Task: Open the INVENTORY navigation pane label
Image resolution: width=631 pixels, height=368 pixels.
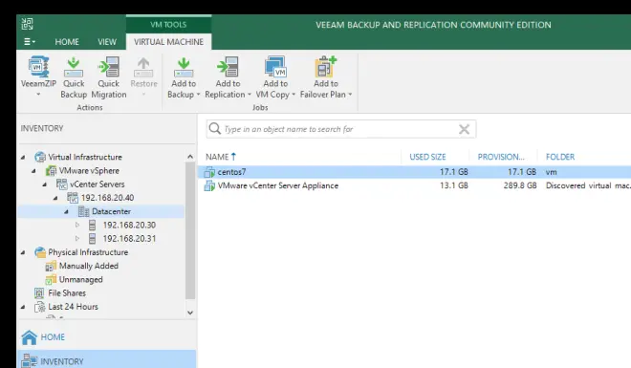Action: (62, 361)
